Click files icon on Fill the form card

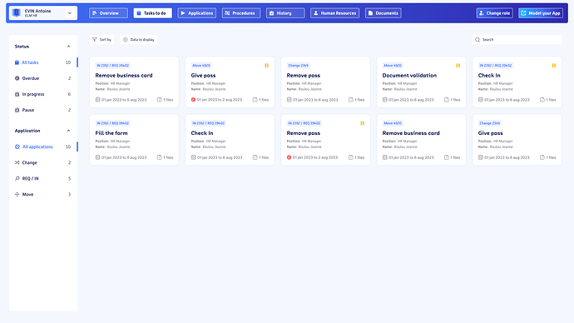159,157
